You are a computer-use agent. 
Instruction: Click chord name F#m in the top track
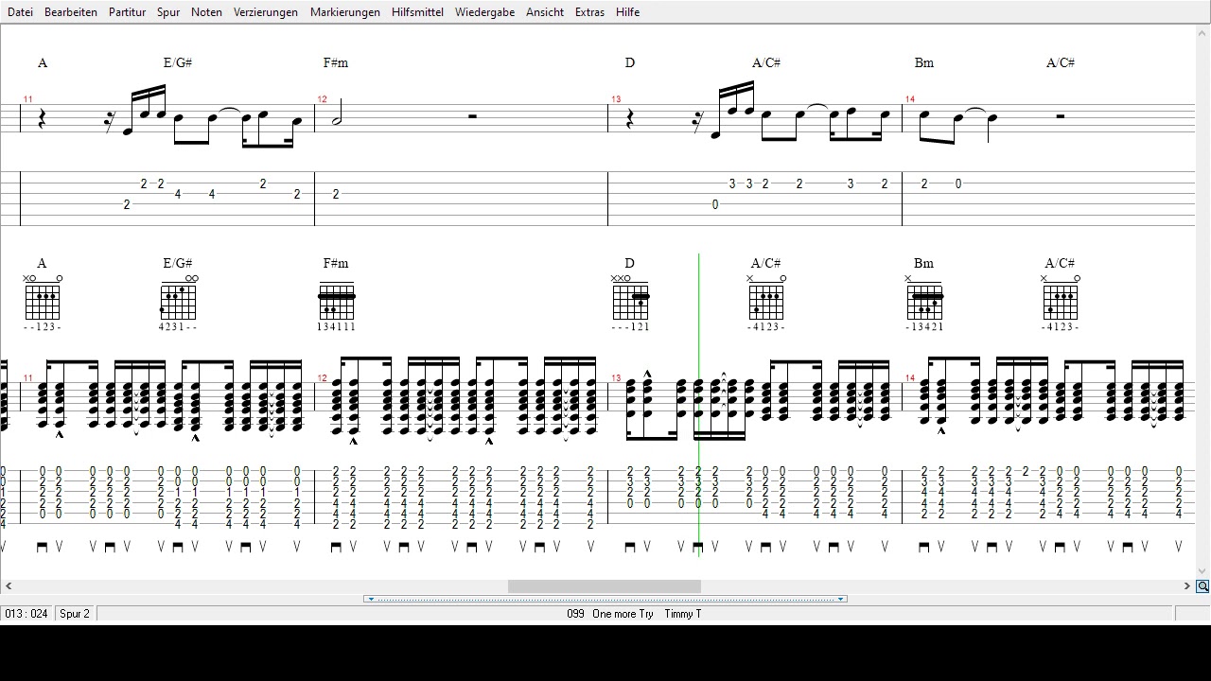click(x=336, y=63)
